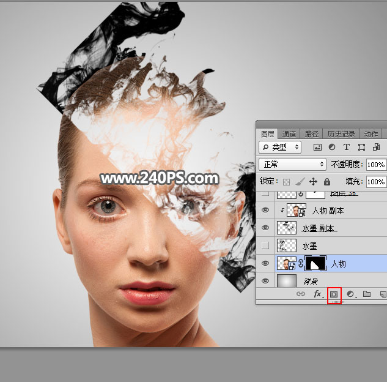Click the 不透明度 value field
This screenshot has height=382, width=387.
[376, 165]
